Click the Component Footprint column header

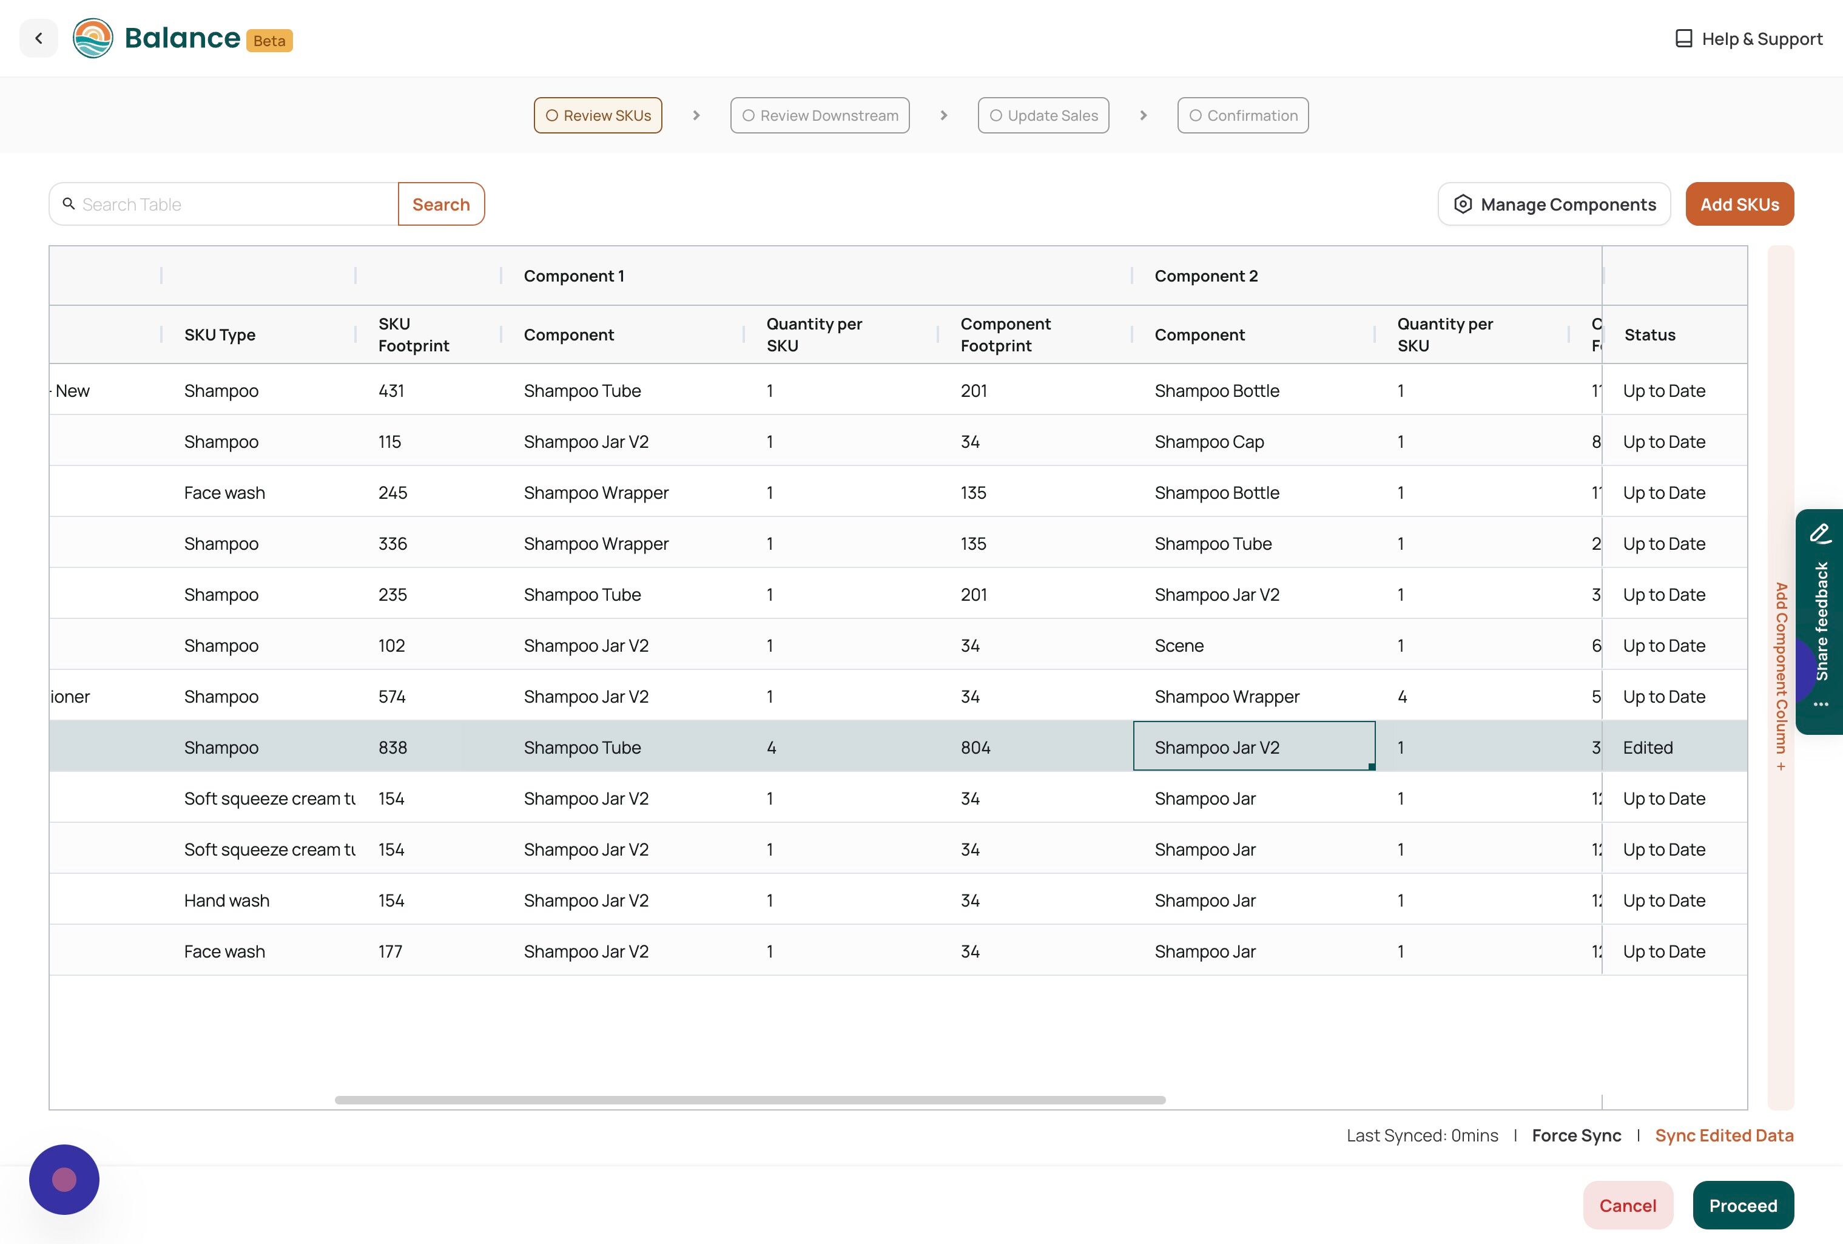[1005, 335]
